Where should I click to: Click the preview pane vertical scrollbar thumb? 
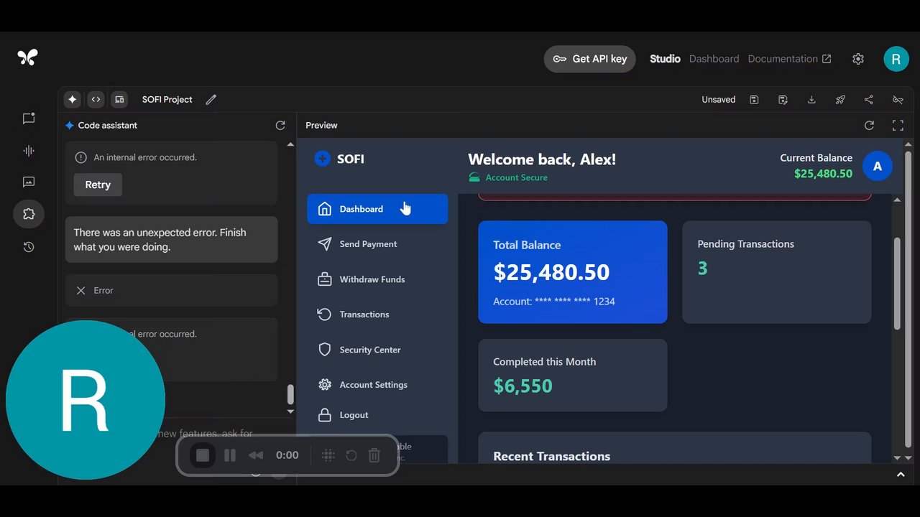tap(897, 284)
